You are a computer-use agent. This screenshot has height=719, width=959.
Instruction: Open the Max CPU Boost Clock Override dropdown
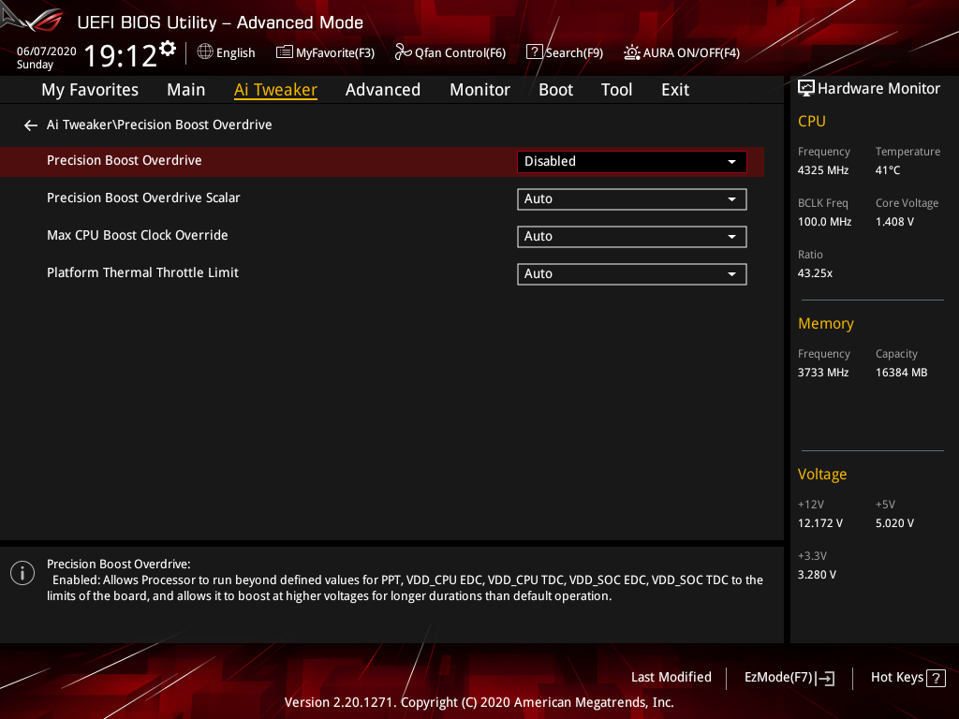tap(632, 236)
